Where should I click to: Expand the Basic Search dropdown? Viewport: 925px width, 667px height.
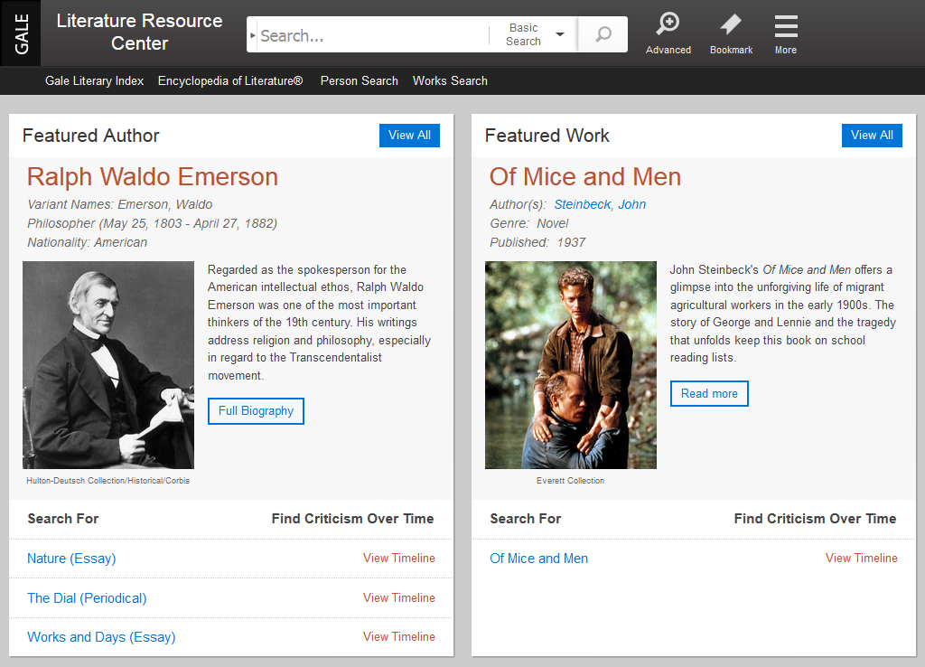coord(534,35)
